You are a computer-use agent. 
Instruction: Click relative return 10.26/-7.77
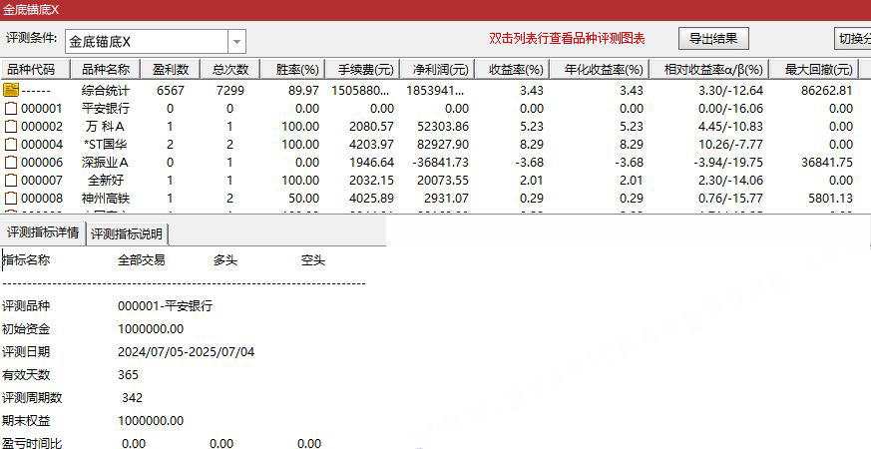730,145
